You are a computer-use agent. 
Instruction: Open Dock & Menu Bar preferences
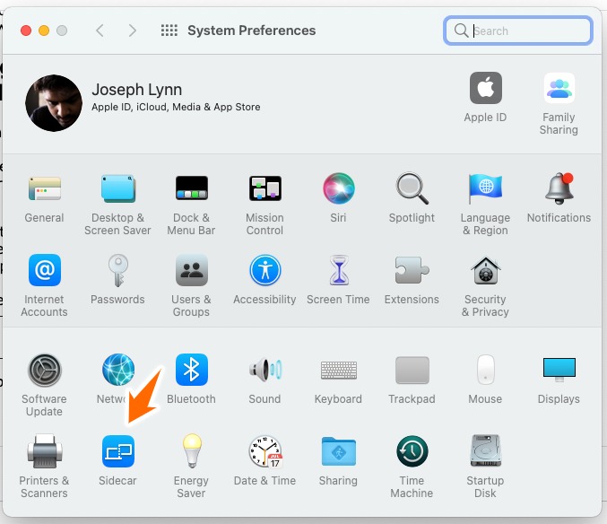pos(192,188)
